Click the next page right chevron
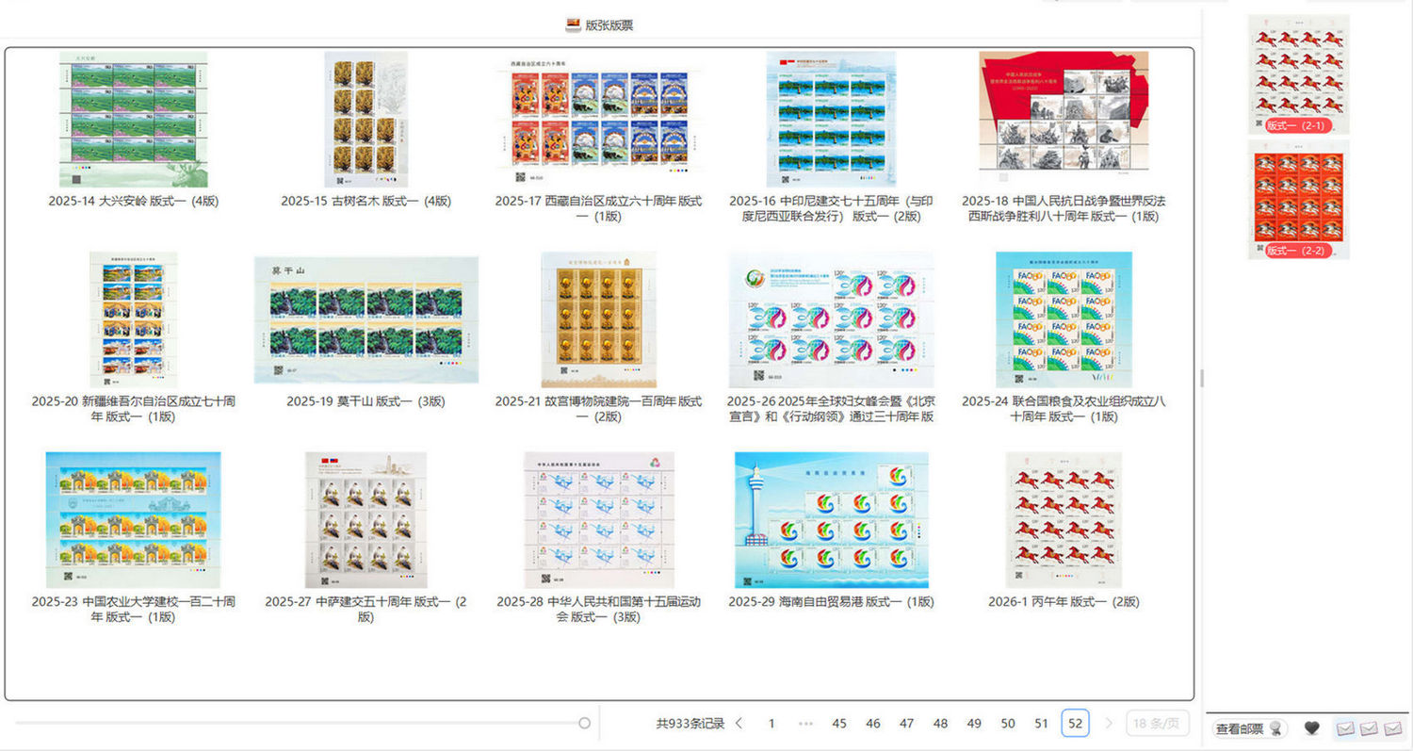Screen dimensions: 1413x751 point(1109,724)
